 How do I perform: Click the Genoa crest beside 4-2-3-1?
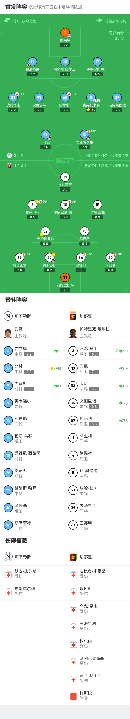10,166
